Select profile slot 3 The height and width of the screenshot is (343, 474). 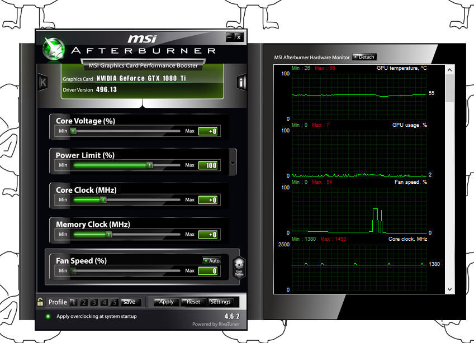(94, 302)
